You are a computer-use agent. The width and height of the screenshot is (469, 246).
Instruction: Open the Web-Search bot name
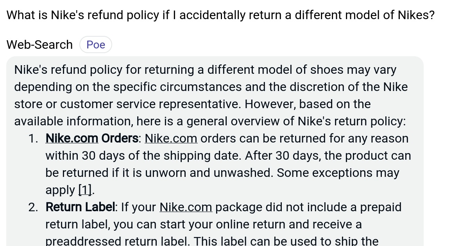click(x=39, y=44)
